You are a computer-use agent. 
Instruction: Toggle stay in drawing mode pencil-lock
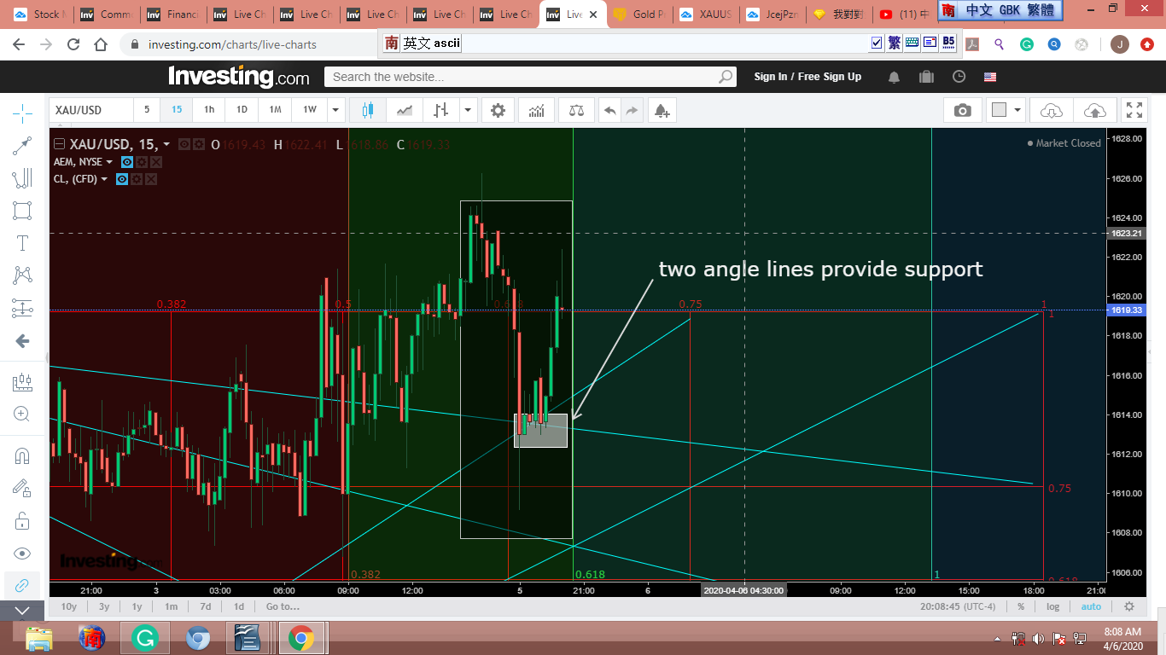22,488
